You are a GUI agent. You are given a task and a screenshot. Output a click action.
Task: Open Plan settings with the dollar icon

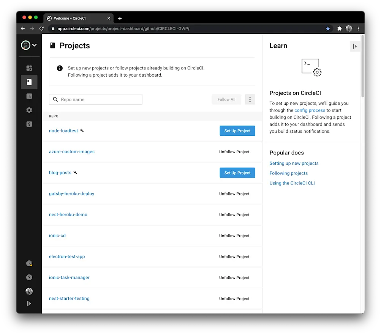click(x=29, y=124)
